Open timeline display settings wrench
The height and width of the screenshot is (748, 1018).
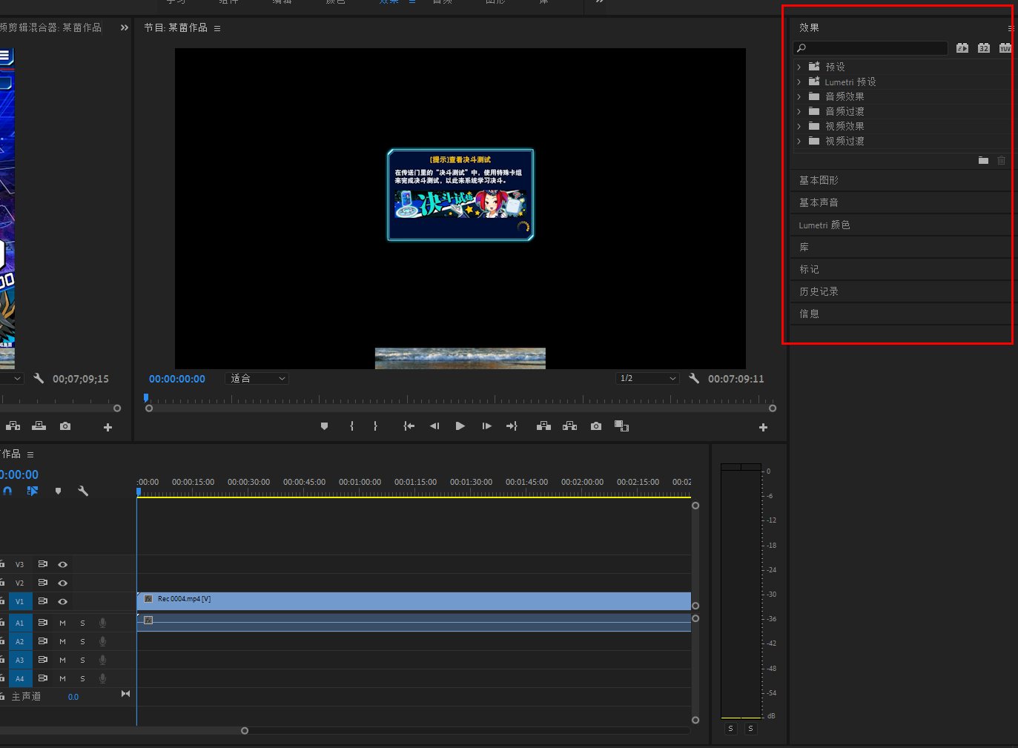pyautogui.click(x=83, y=491)
